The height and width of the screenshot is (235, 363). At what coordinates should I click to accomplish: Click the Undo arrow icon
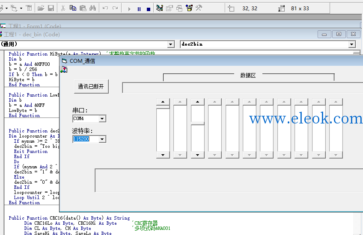click(x=105, y=9)
